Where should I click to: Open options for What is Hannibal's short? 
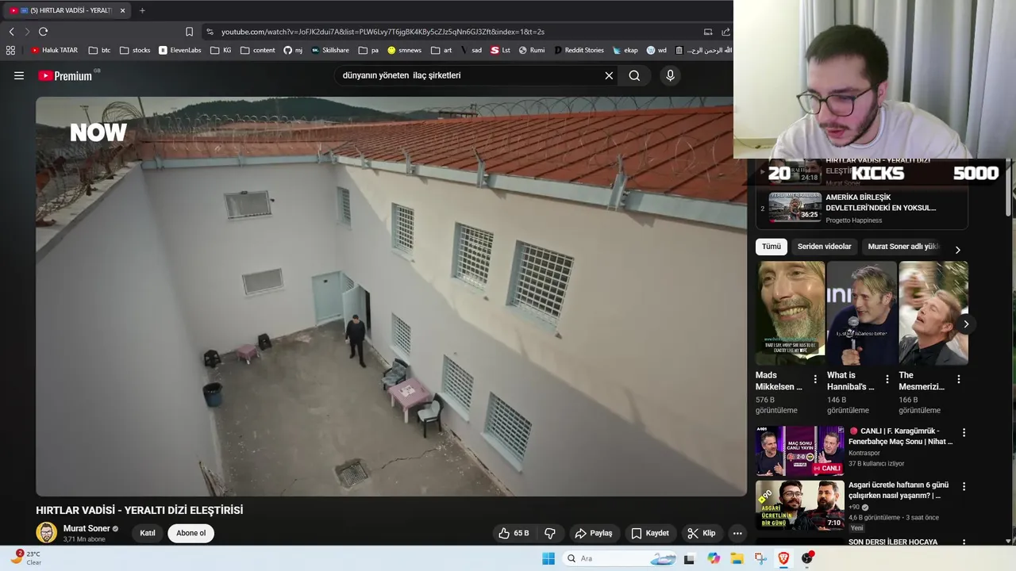pos(887,379)
